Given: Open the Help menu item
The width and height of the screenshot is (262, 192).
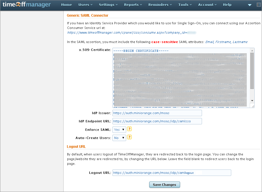Looking at the screenshot, I should coord(227,5).
